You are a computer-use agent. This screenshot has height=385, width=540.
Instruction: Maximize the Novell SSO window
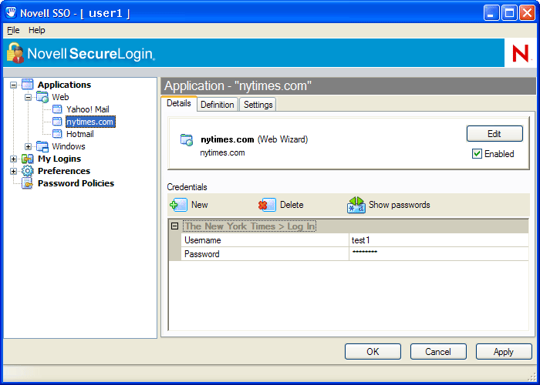point(509,13)
